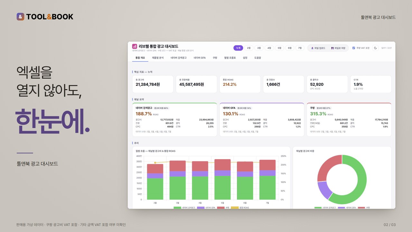
Task: Click the 130.1% ROAS figure in 네이버 GFA card
Action: pos(230,114)
